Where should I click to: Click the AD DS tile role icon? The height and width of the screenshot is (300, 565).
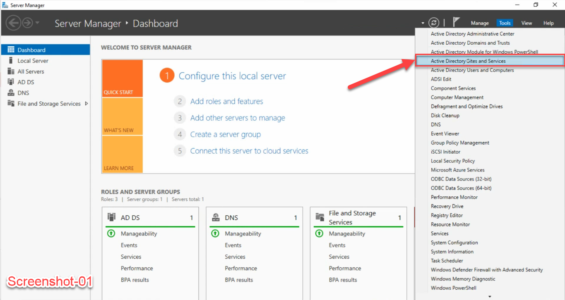111,217
